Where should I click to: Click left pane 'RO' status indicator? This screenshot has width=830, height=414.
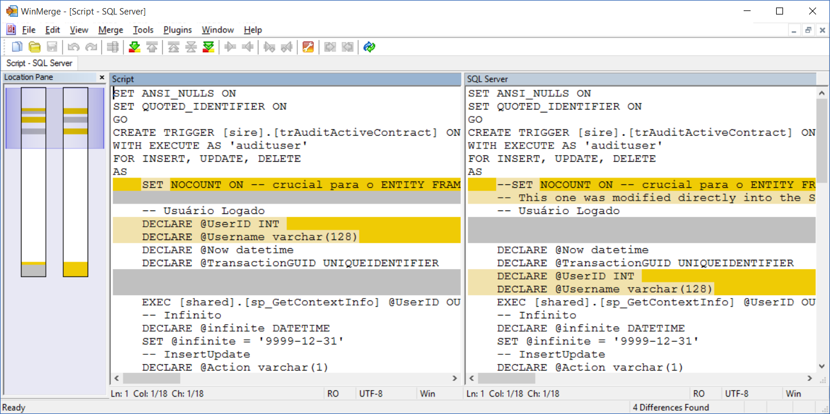click(x=333, y=394)
